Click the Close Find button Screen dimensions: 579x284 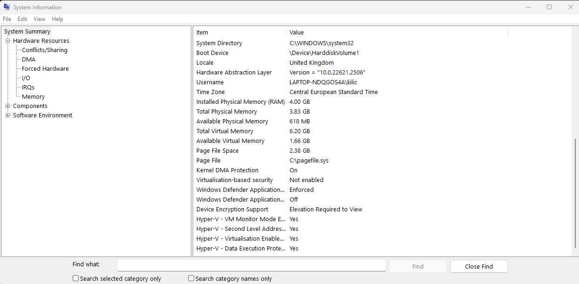tap(478, 266)
